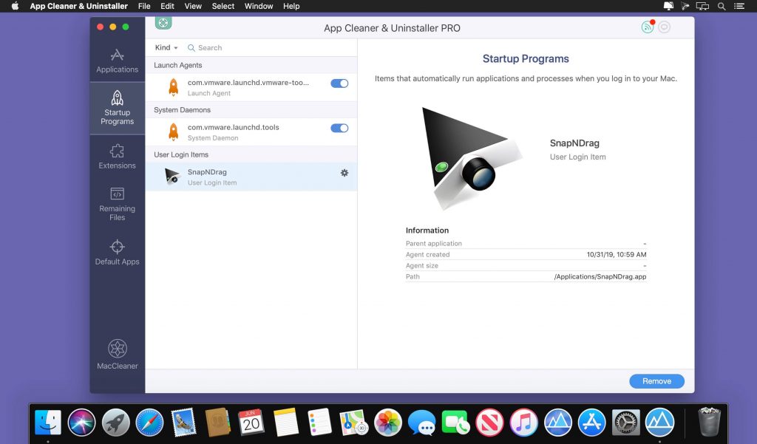Disable the vmware-tools Launch Agent toggle

click(x=339, y=84)
